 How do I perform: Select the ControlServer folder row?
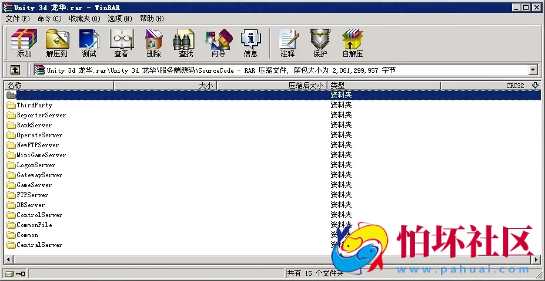point(273,215)
